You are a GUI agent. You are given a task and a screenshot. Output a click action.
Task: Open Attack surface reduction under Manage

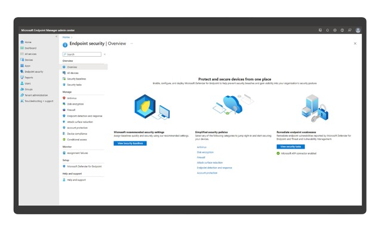pyautogui.click(x=78, y=122)
